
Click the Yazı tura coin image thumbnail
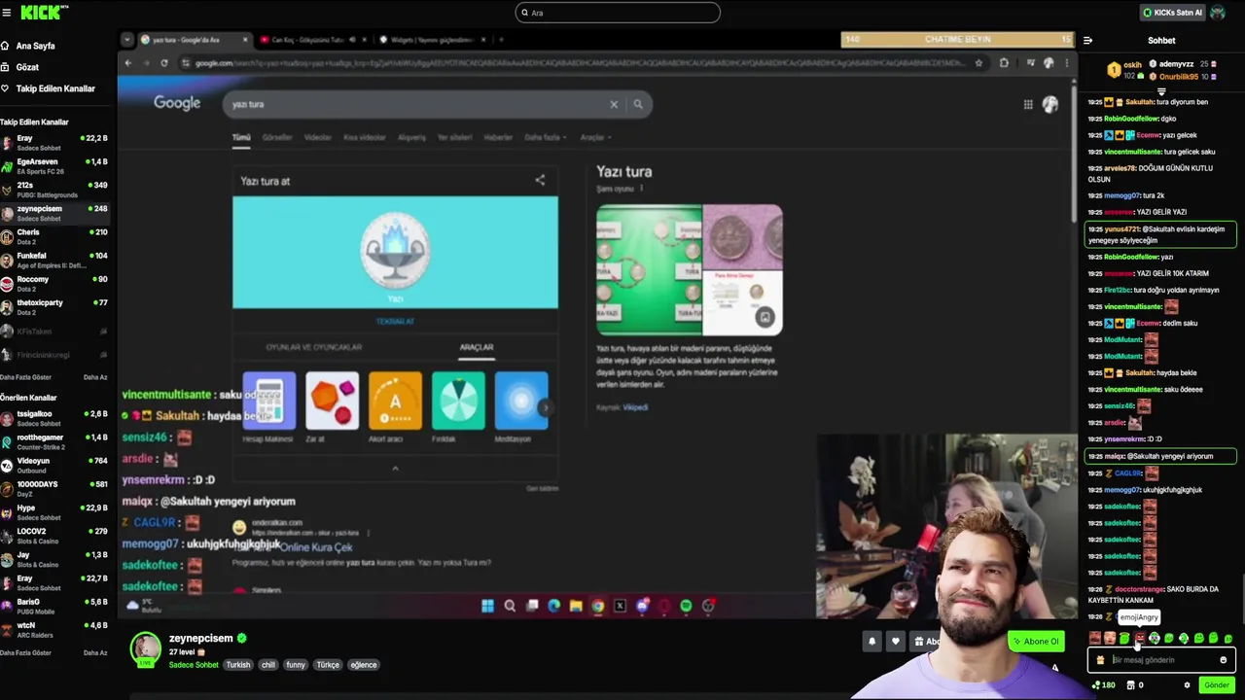[x=689, y=270]
